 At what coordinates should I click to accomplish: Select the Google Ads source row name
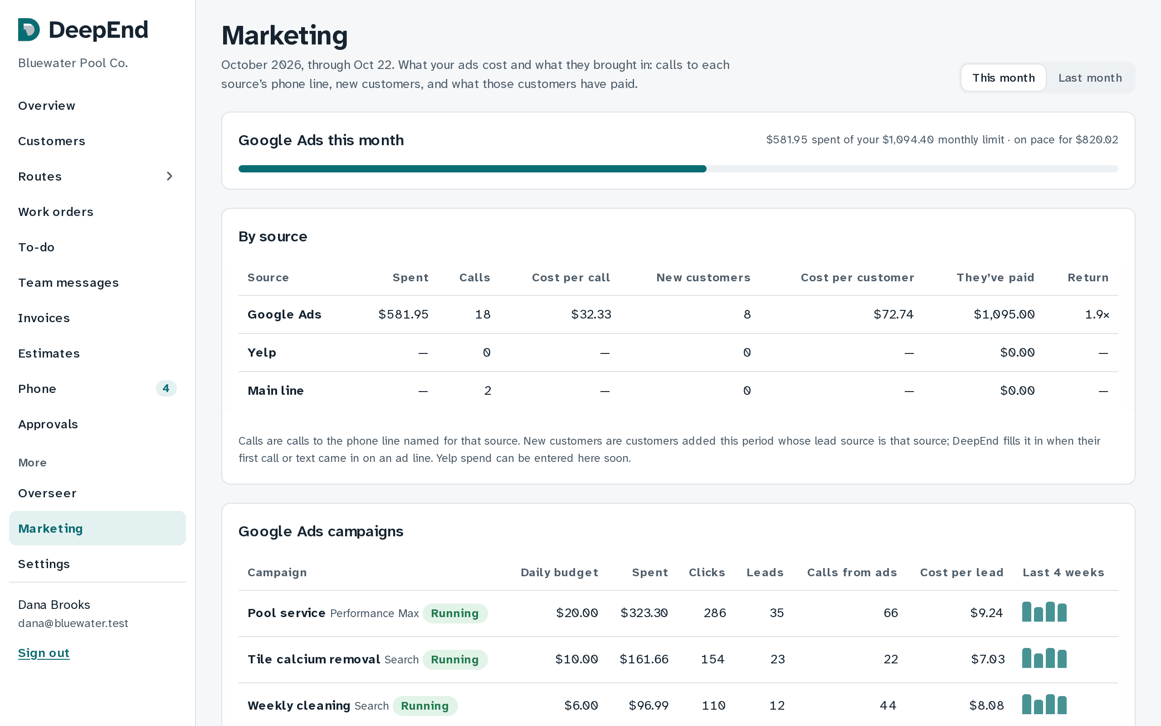(284, 314)
